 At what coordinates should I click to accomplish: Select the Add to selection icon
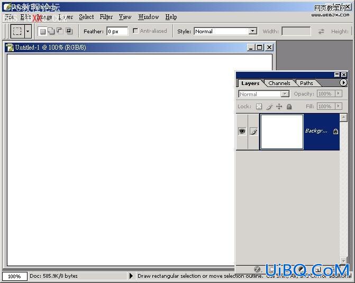coord(51,31)
